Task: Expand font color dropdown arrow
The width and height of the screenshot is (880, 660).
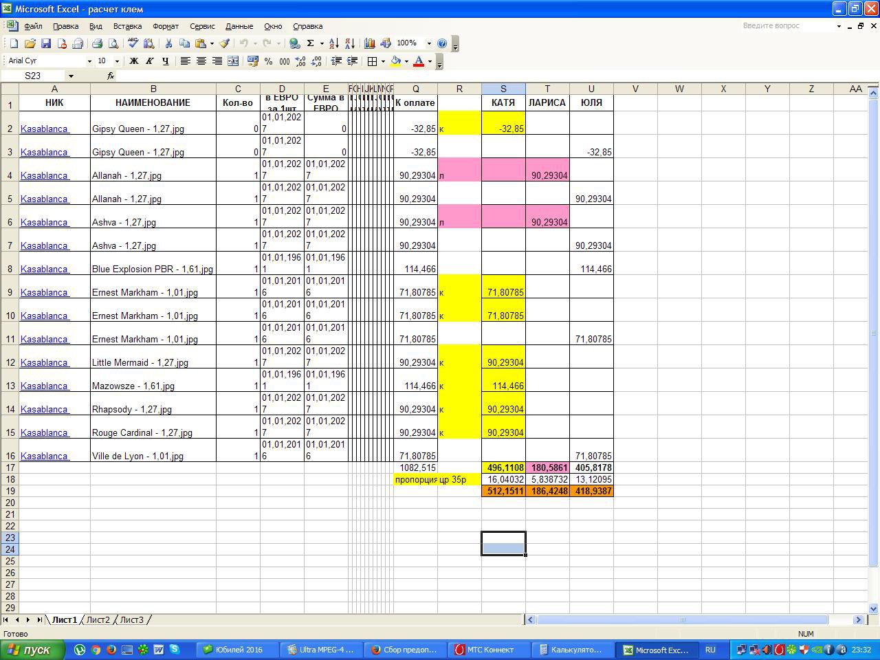Action: click(430, 61)
